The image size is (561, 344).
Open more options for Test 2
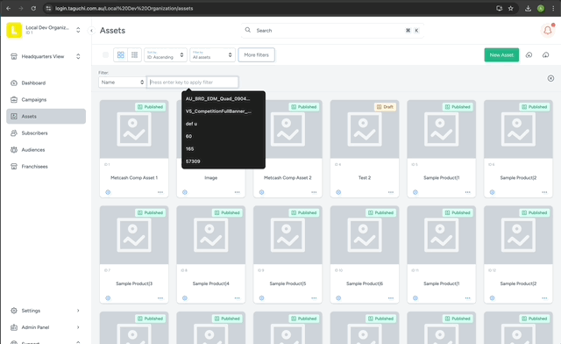tap(391, 192)
